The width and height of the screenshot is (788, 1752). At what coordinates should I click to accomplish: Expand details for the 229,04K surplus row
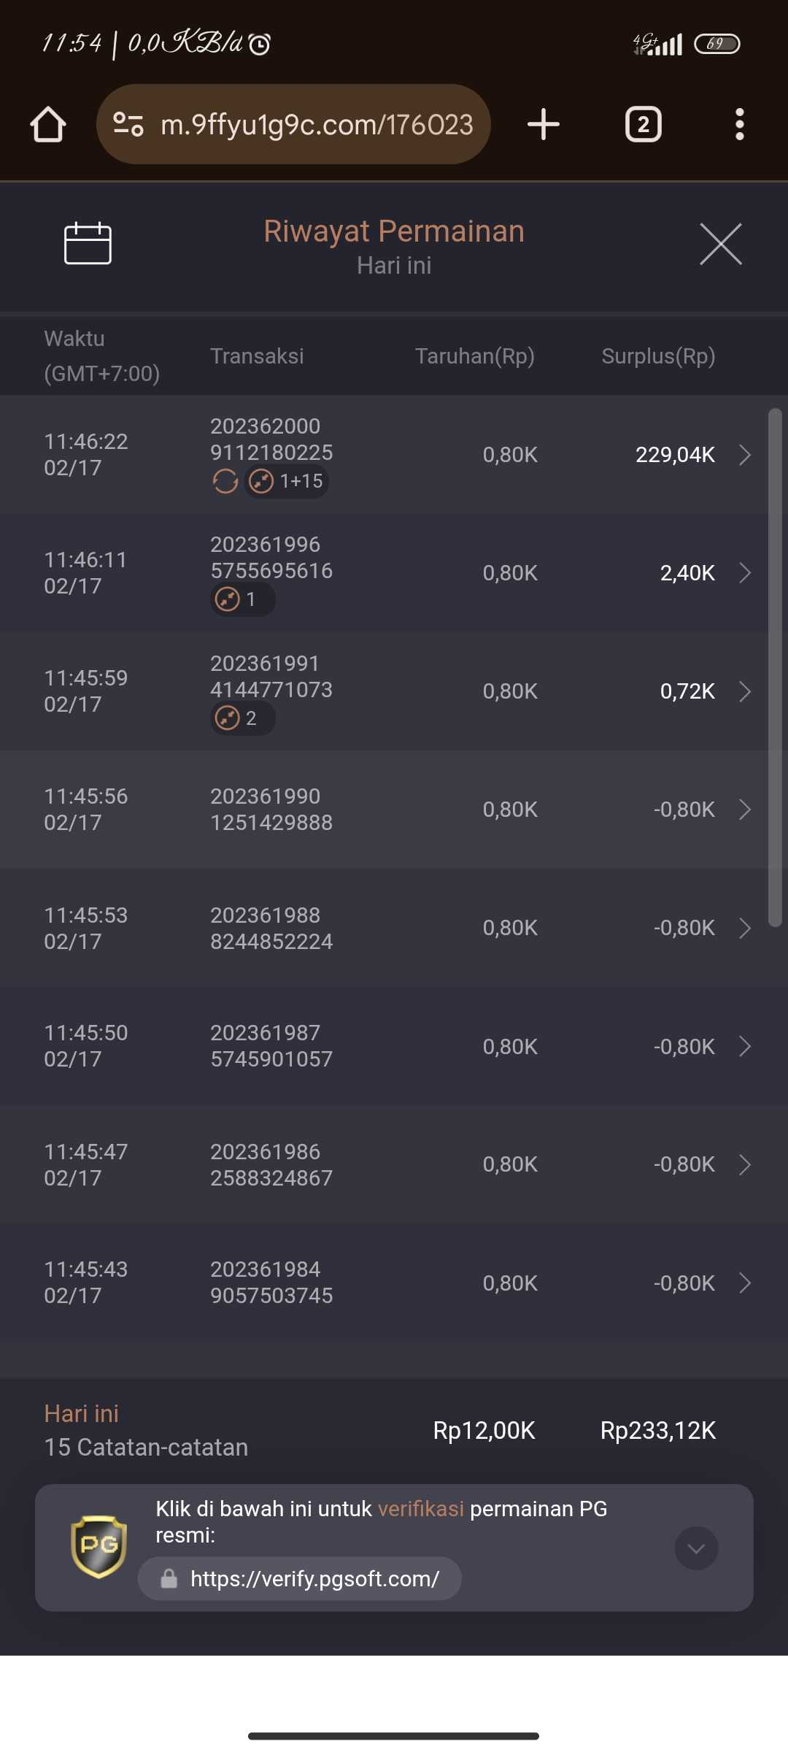[x=744, y=455]
